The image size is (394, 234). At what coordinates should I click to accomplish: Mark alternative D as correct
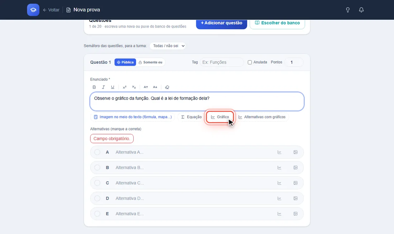[97, 198]
